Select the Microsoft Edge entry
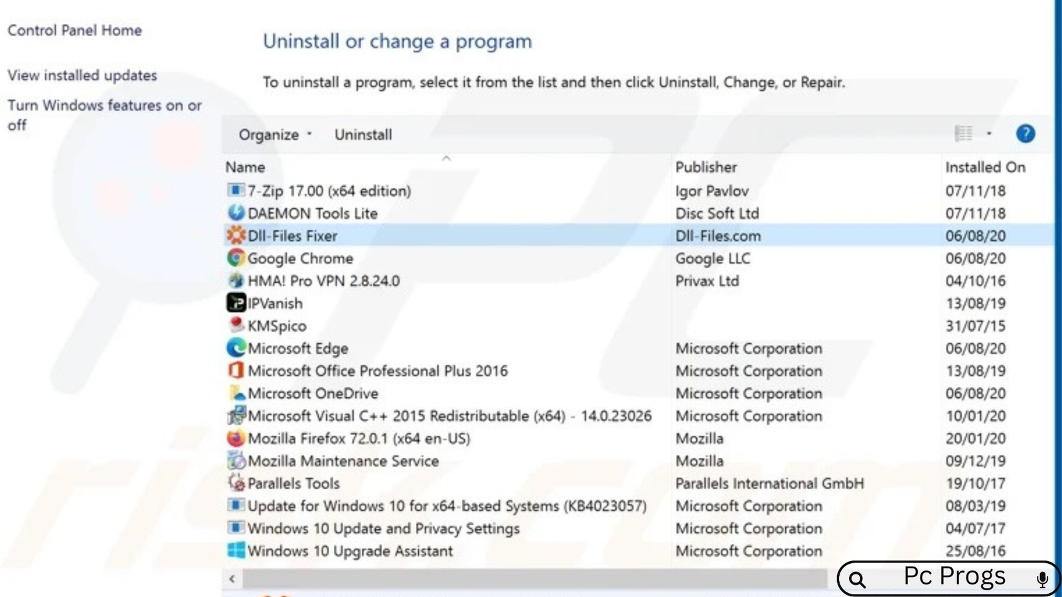Viewport: 1062px width, 597px height. pos(637,348)
